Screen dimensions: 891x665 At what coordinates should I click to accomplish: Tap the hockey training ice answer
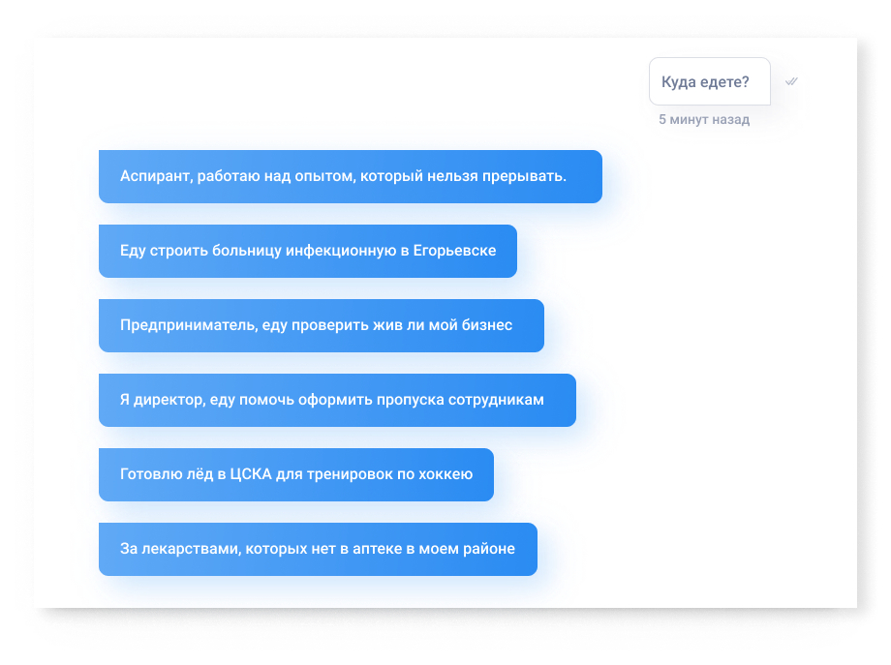pos(295,474)
